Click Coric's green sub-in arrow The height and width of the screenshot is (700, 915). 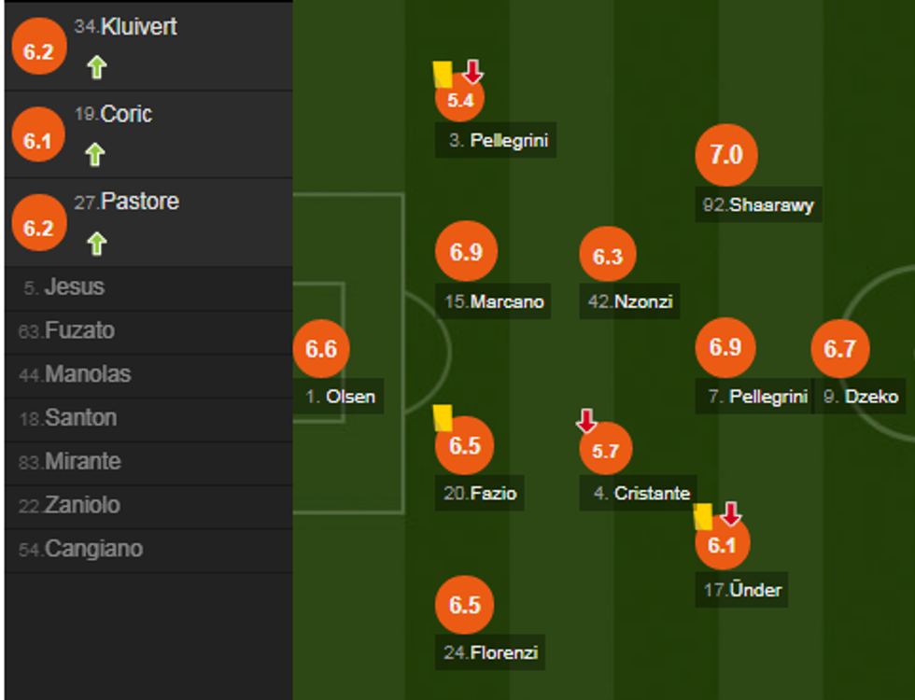(x=94, y=154)
